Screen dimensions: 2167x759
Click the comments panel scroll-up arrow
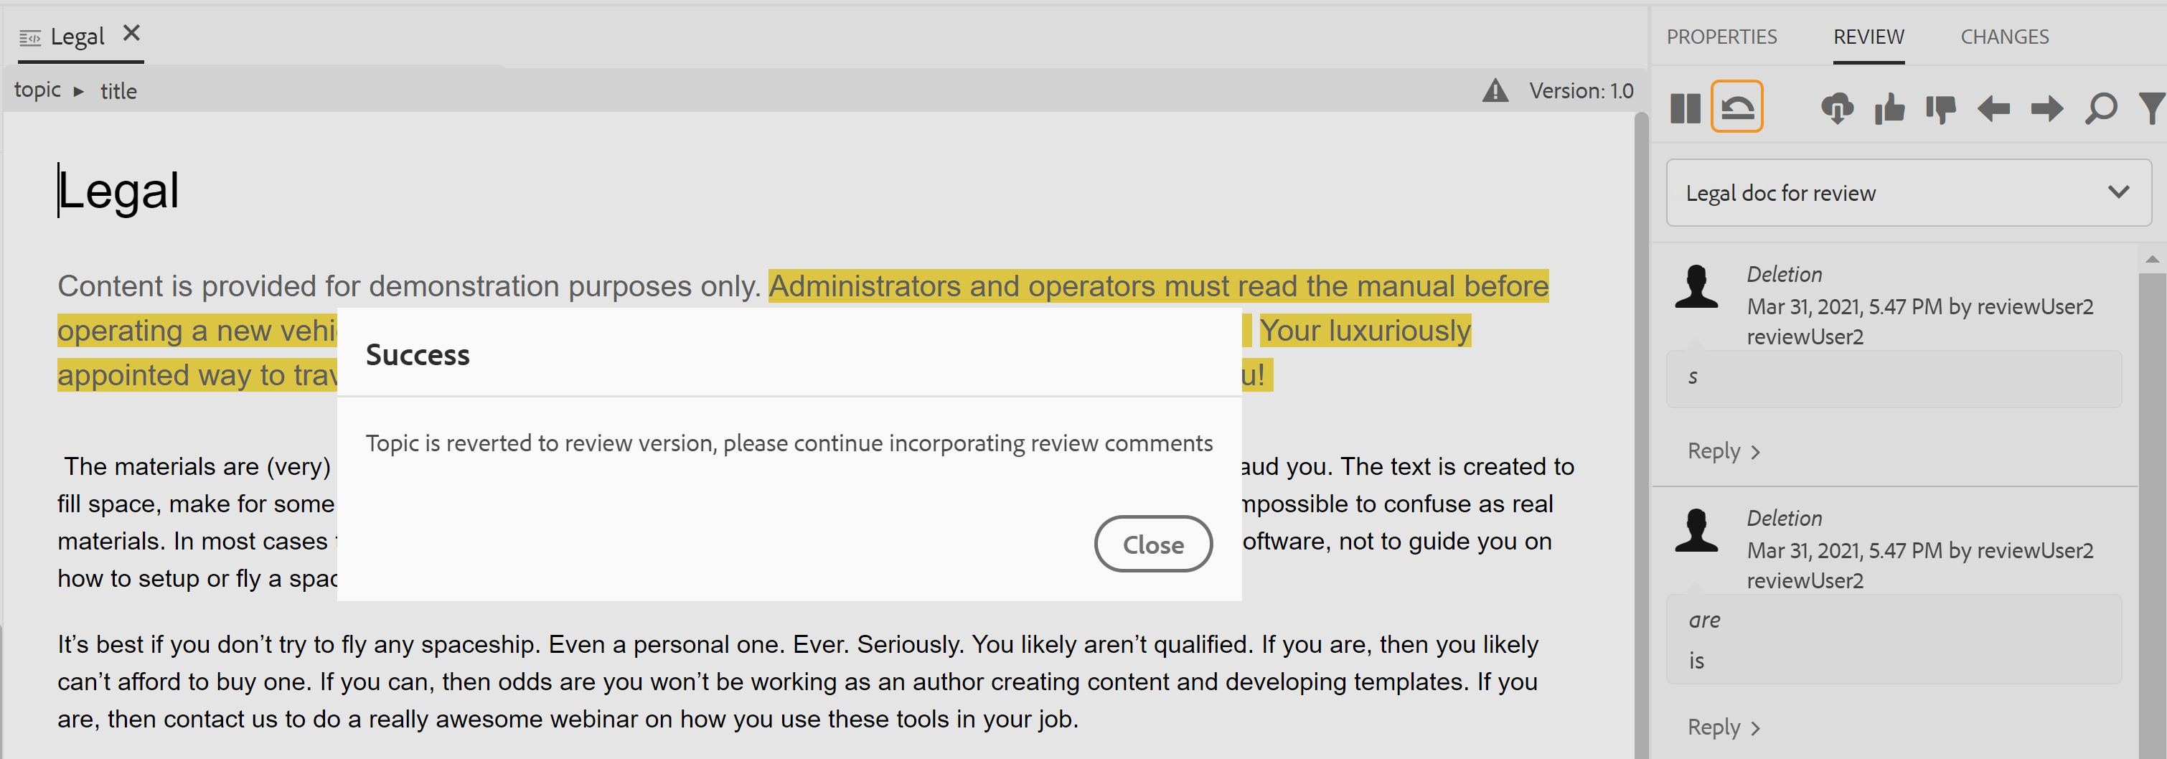click(2152, 259)
